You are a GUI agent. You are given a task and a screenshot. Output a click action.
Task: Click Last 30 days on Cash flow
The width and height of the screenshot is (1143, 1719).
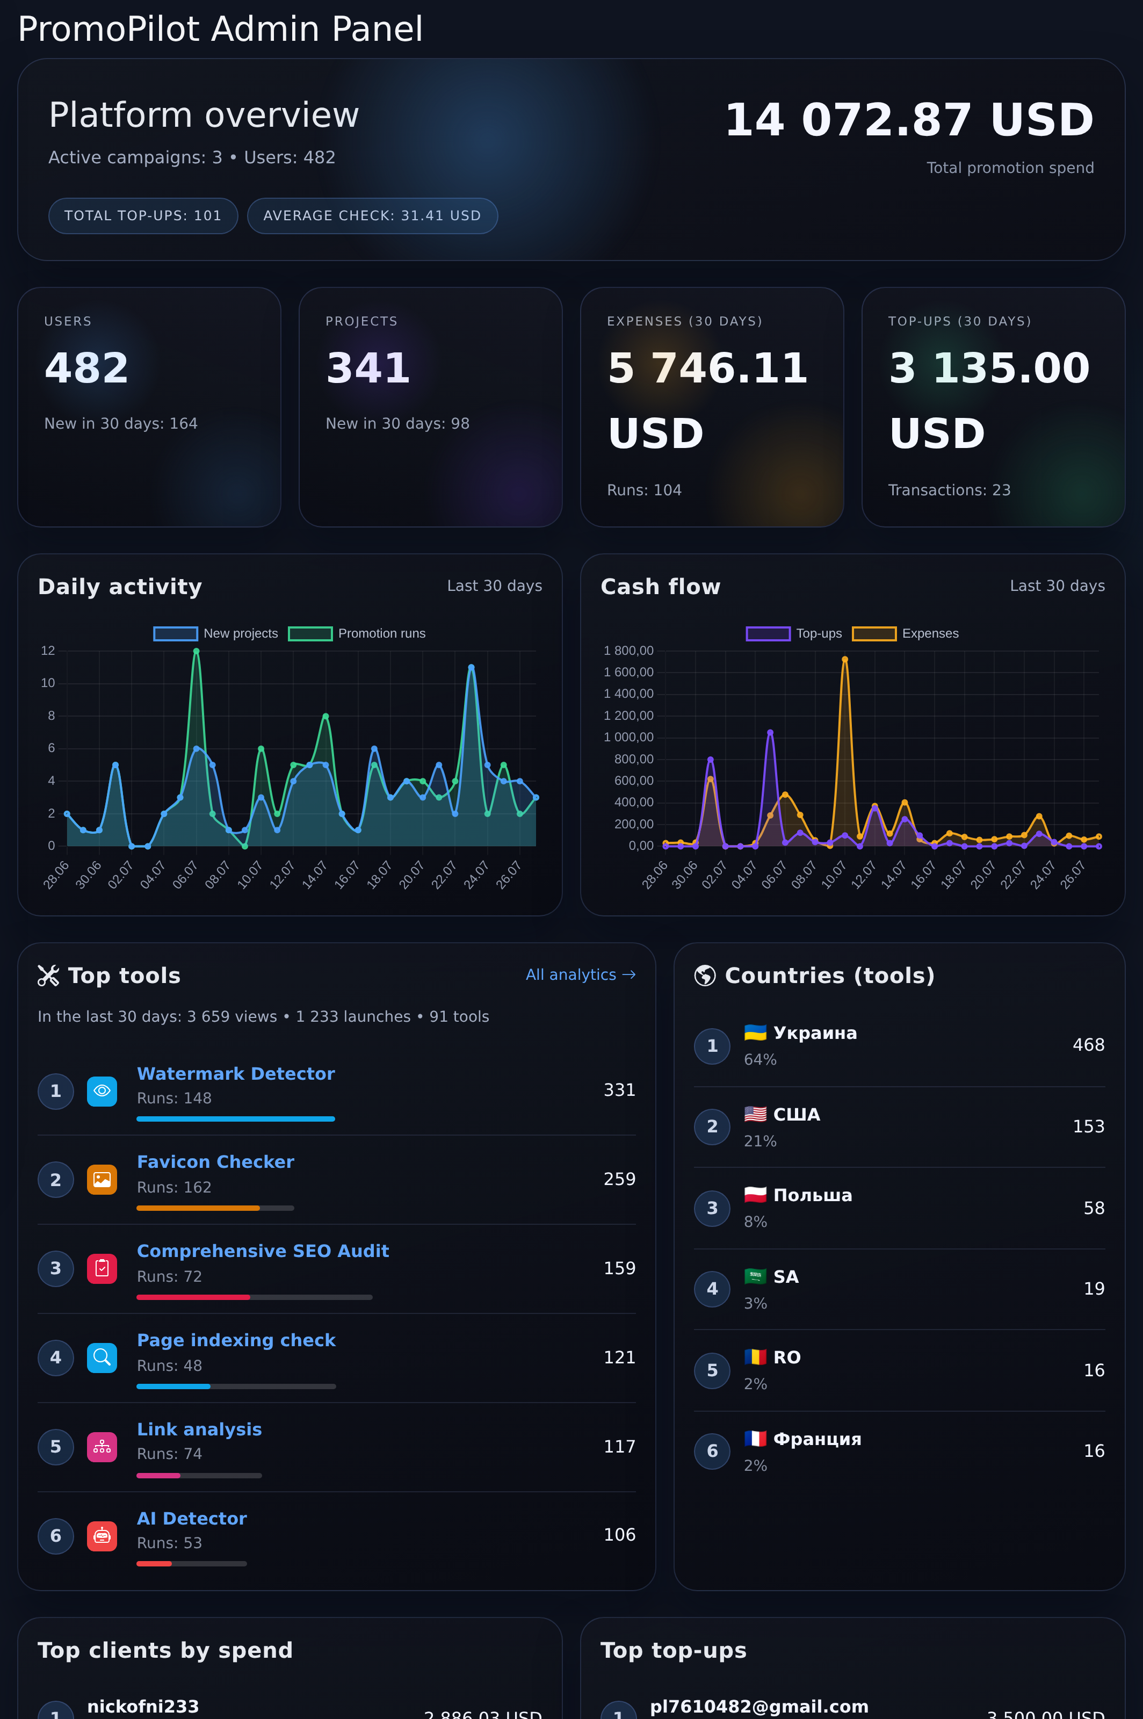pos(1057,586)
